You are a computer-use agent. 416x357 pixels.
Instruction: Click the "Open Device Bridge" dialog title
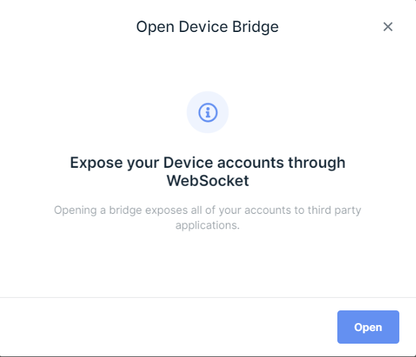point(207,27)
